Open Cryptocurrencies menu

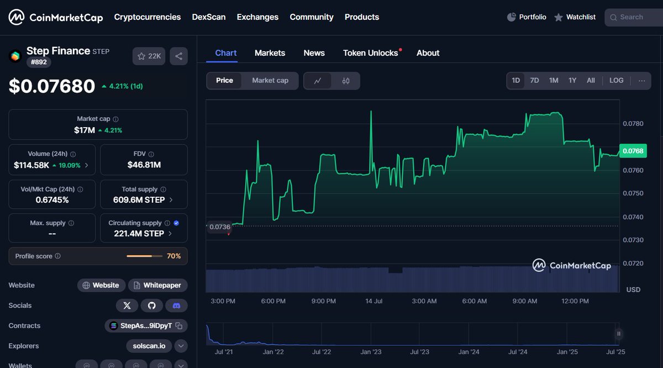tap(148, 17)
